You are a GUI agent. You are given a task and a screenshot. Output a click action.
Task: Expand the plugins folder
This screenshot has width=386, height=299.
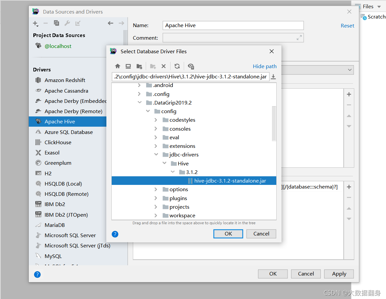pyautogui.click(x=156, y=198)
